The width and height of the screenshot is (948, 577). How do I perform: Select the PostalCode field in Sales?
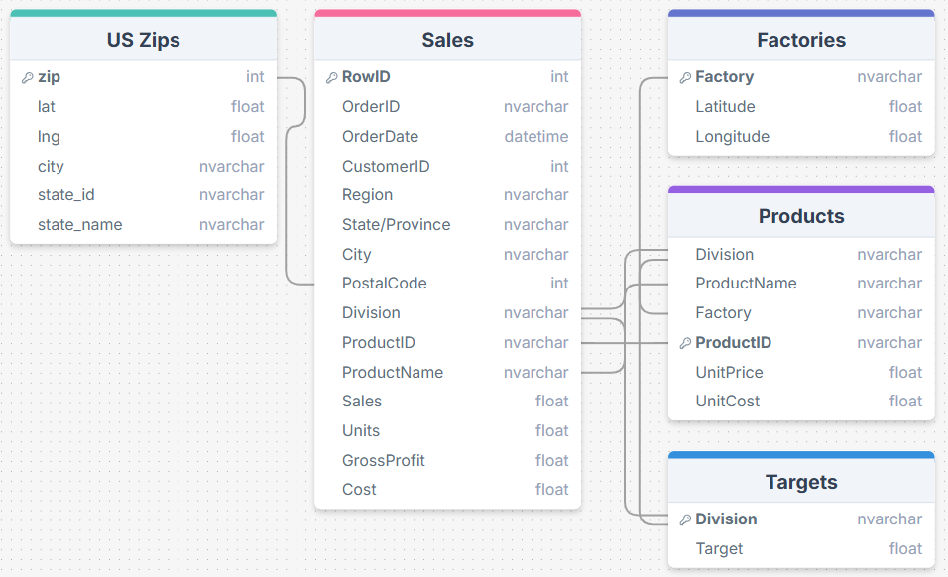click(x=385, y=284)
